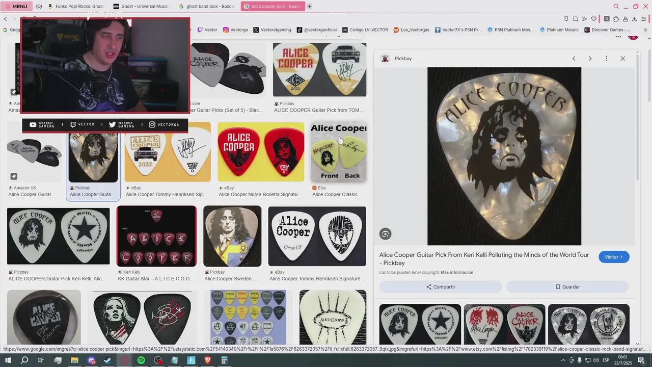Open the Vectoratgaming bookmark

[272, 30]
